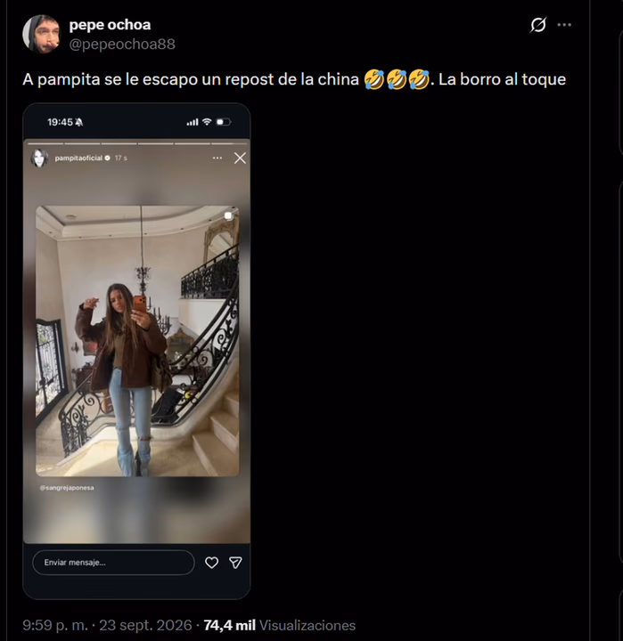Click the wifi icon in screenshot status bar
This screenshot has height=641, width=623.
(207, 122)
